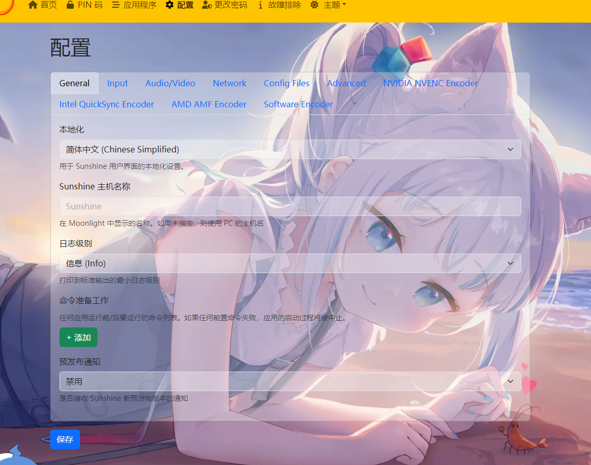
Task: Select the General tab
Action: click(x=74, y=83)
